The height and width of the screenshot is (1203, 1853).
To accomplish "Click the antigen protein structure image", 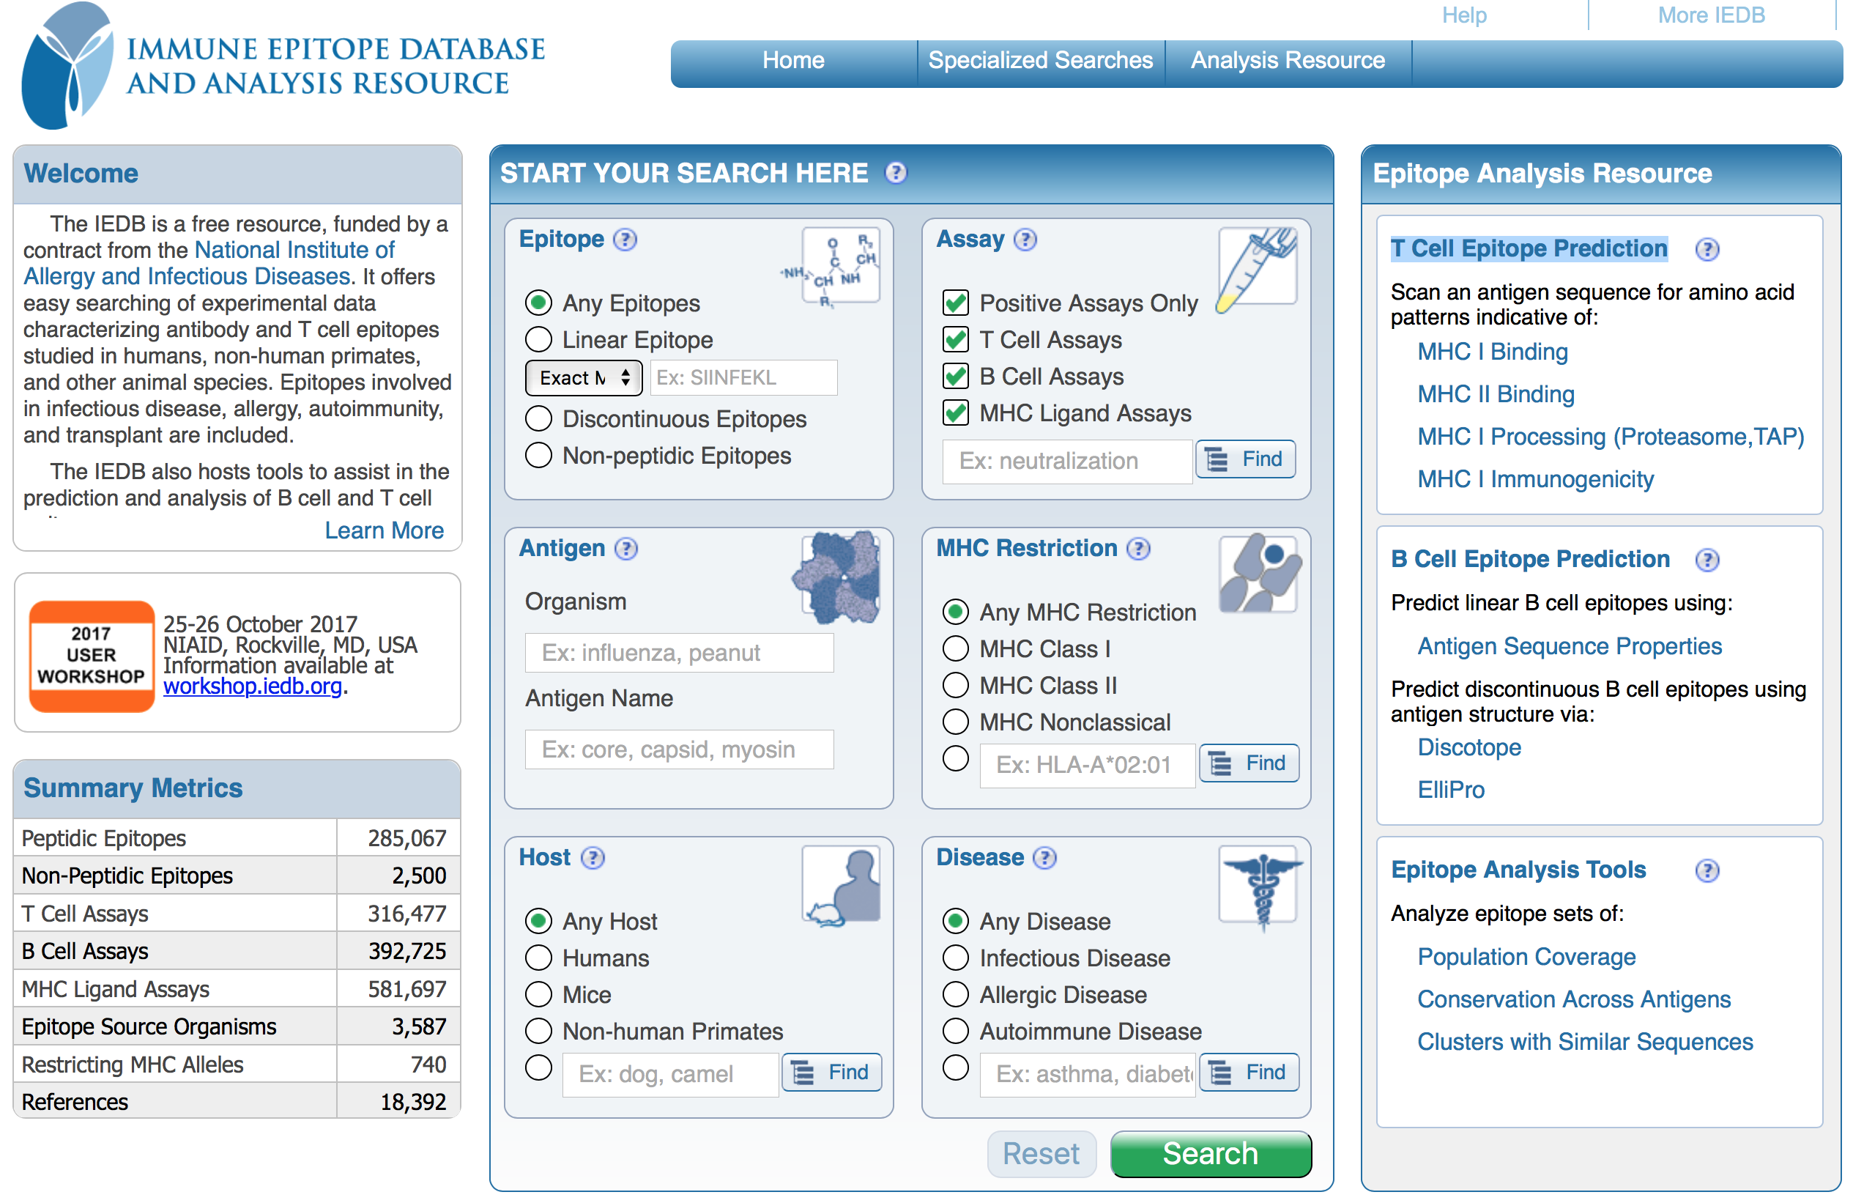I will (837, 577).
